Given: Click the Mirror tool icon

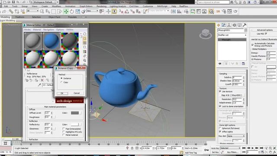Looking at the screenshot, I should pyautogui.click(x=173, y=12).
